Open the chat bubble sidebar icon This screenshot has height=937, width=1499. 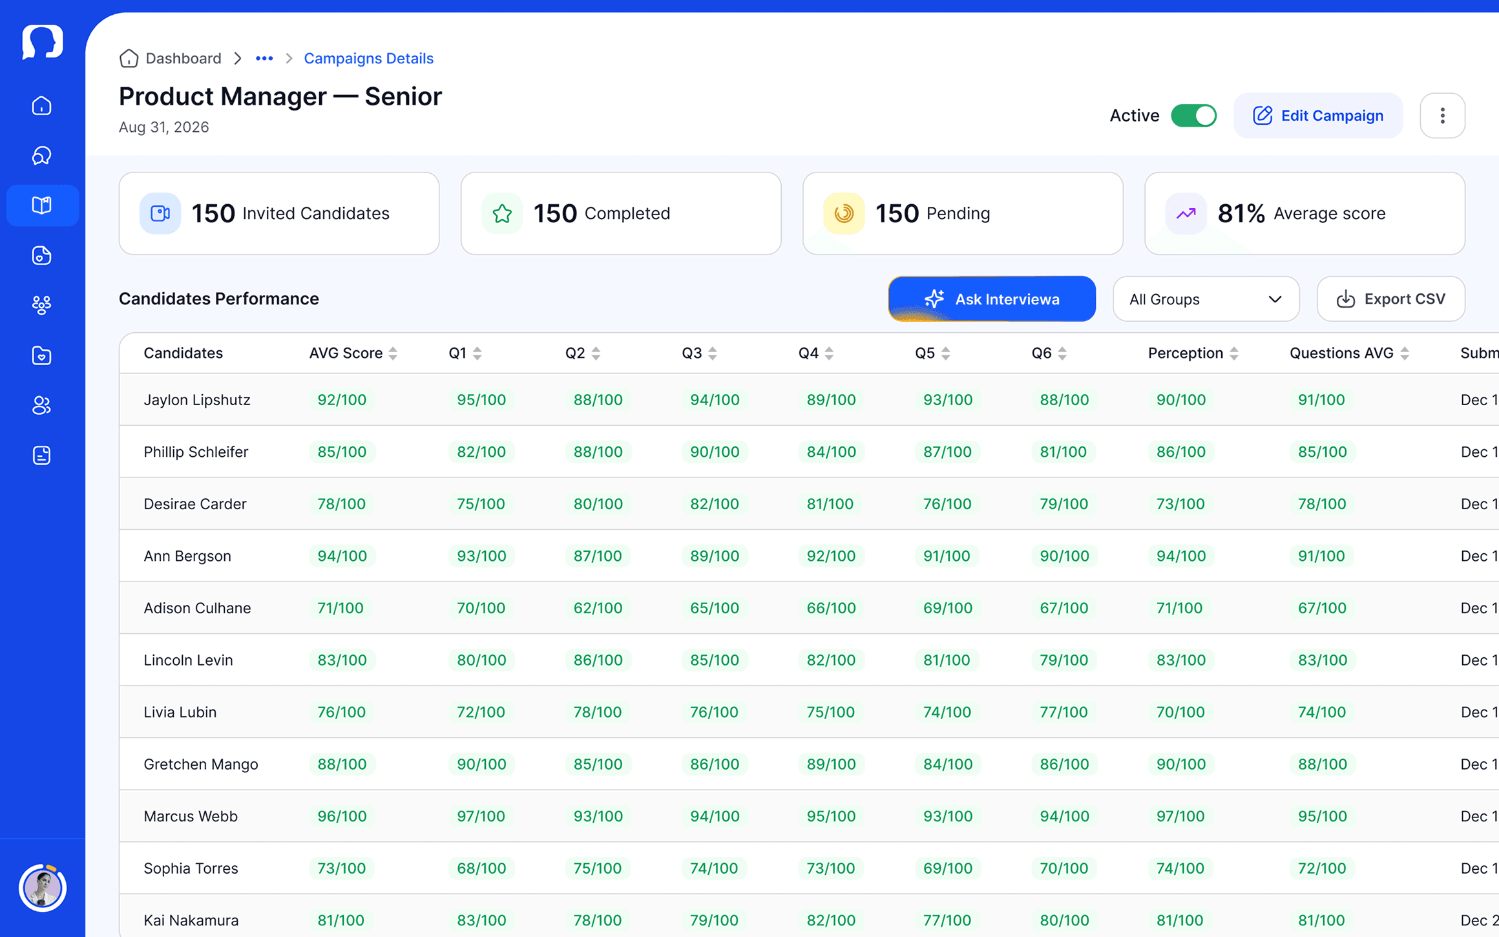[42, 156]
